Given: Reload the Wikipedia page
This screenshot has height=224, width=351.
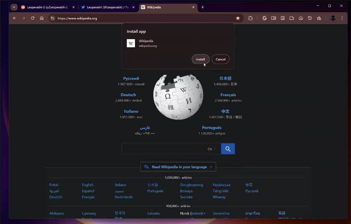Looking at the screenshot, I should [x=33, y=18].
